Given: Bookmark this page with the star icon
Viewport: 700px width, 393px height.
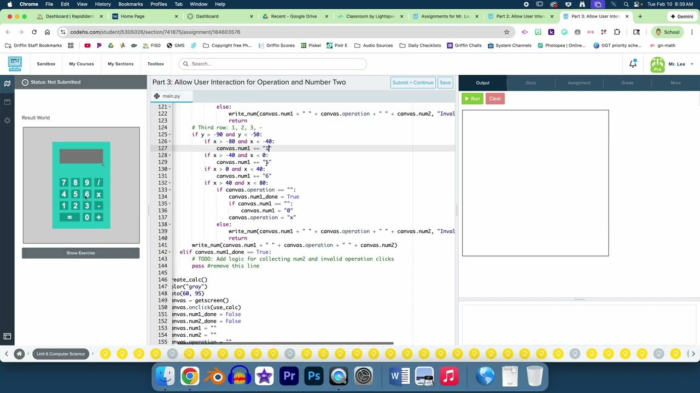Looking at the screenshot, I should pyautogui.click(x=506, y=32).
